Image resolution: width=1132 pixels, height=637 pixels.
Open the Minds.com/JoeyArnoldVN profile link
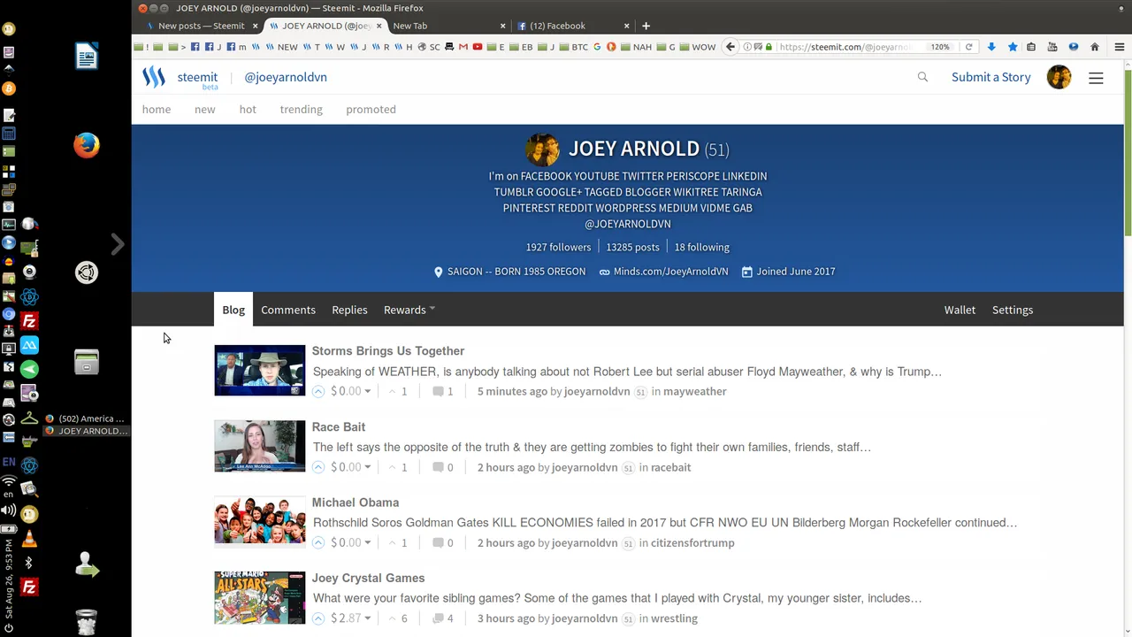[x=670, y=272]
